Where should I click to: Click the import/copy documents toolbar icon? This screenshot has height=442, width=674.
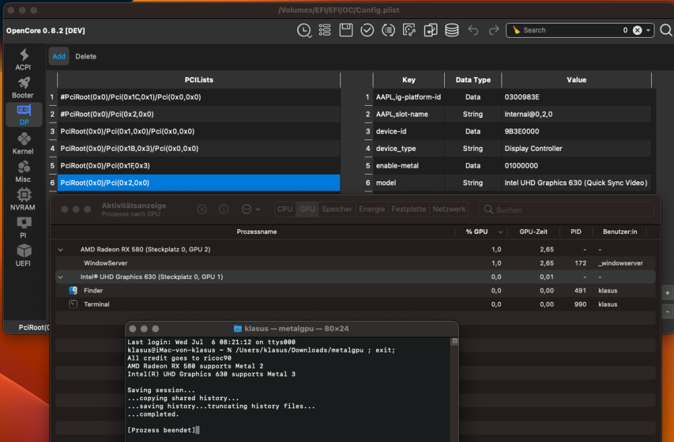(x=430, y=30)
